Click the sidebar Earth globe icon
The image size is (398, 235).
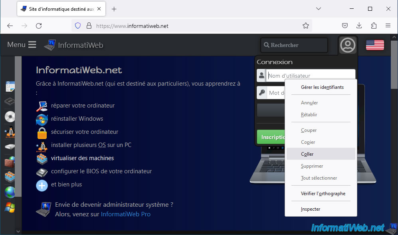point(10,192)
